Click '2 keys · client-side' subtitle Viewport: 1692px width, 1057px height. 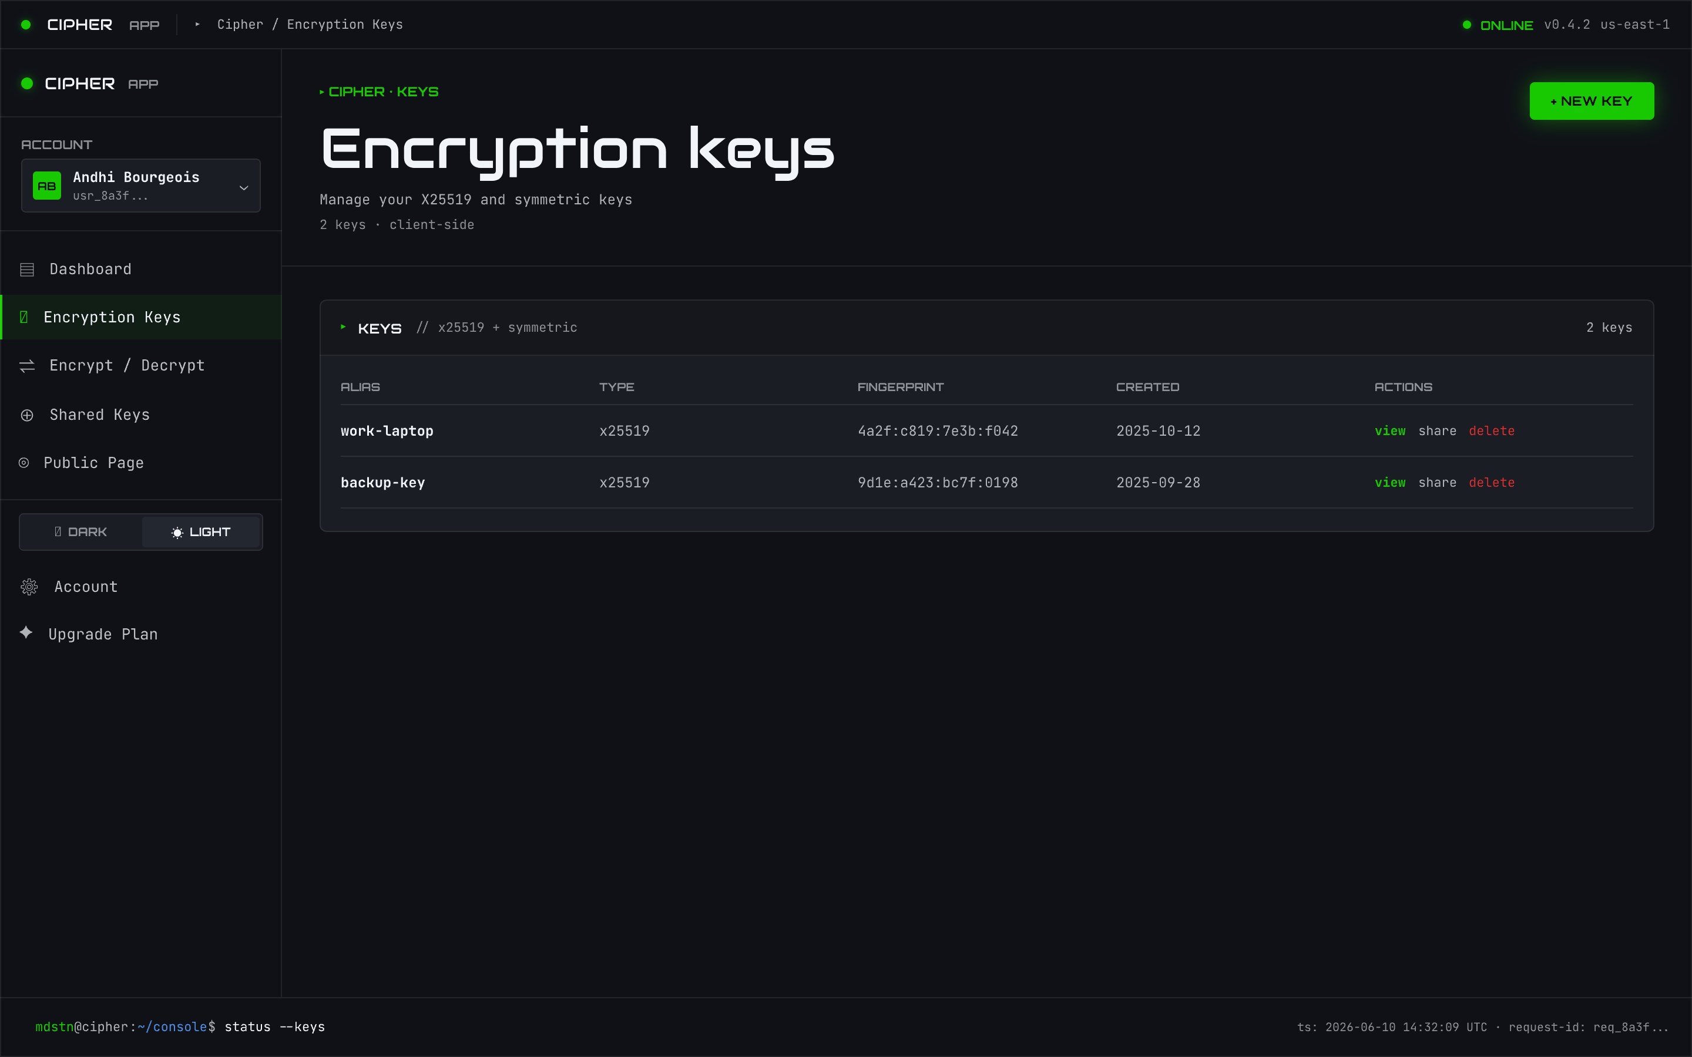click(x=397, y=224)
